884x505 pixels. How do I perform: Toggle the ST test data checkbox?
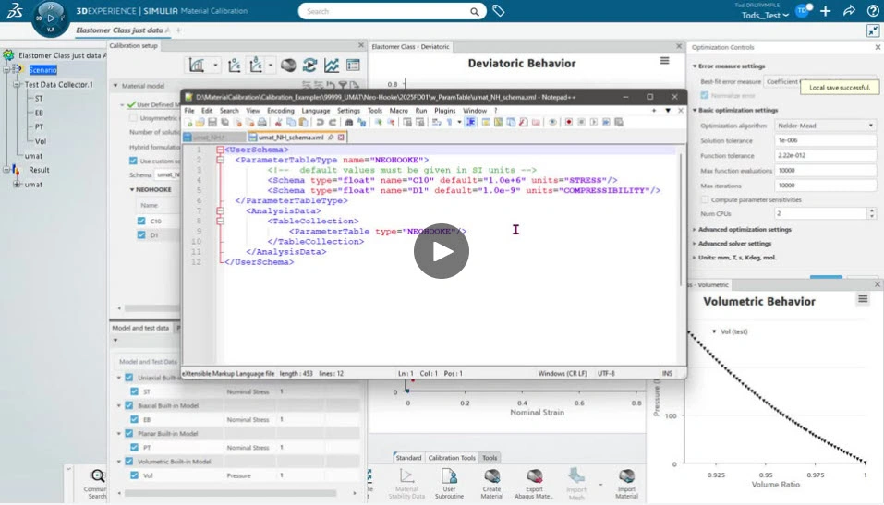[134, 391]
